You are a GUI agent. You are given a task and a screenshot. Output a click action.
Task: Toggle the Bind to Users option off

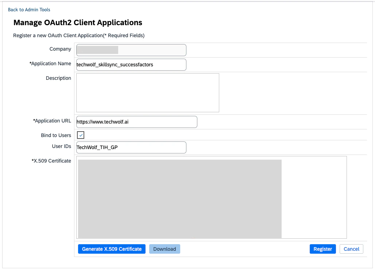coord(80,135)
